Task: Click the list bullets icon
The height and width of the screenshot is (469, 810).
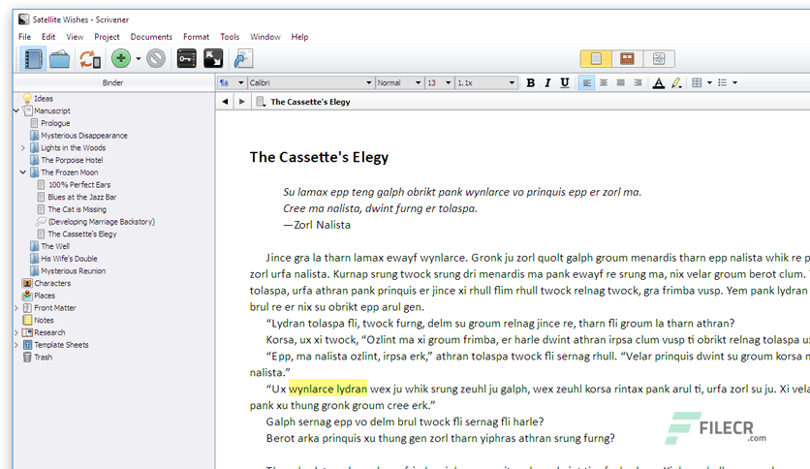Action: pyautogui.click(x=722, y=82)
